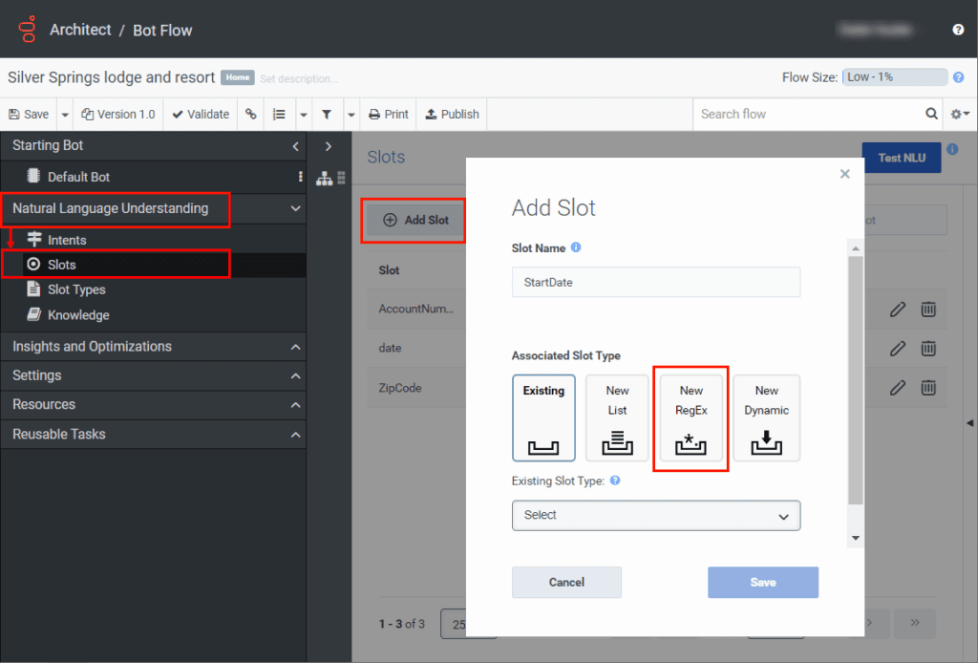The image size is (978, 663).
Task: Click the Cancel button
Action: 566,582
